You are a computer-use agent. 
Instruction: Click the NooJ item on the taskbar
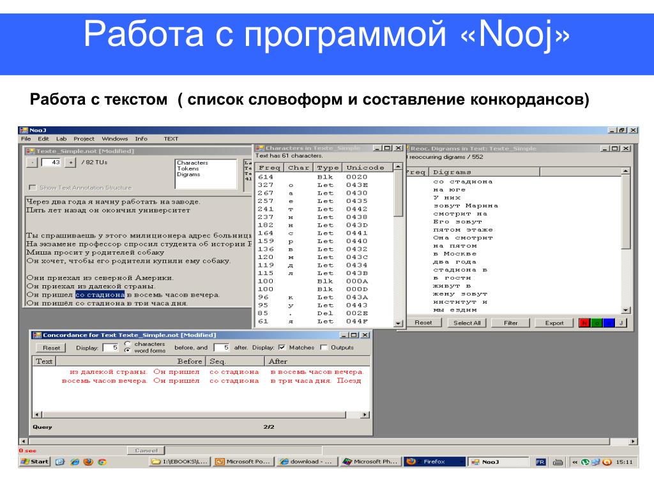coord(498,462)
